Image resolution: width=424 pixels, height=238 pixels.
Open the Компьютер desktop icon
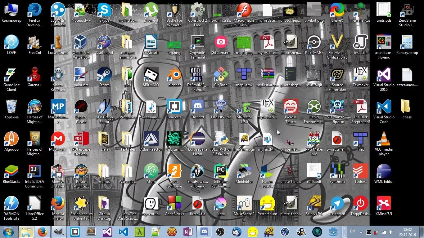(11, 13)
